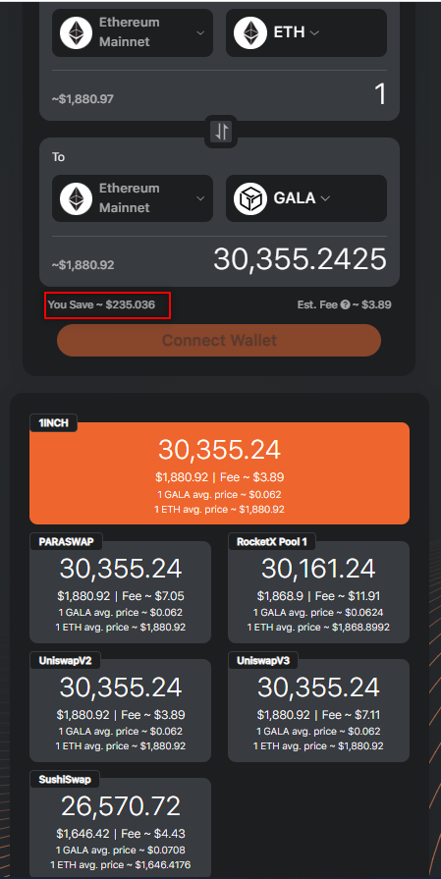Click 1 ETH avg. price ~ $1,868.8992
Viewport: 441px width, 879px height.
pyautogui.click(x=318, y=628)
